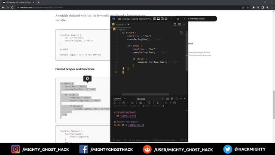Click the Instagram /MIGHTY_GHOST_HACK icon
Viewport: 275px width, 155px height.
(x=15, y=149)
